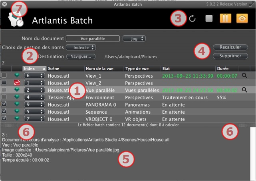Click the question mark help icon
The image size is (256, 181).
point(3,63)
